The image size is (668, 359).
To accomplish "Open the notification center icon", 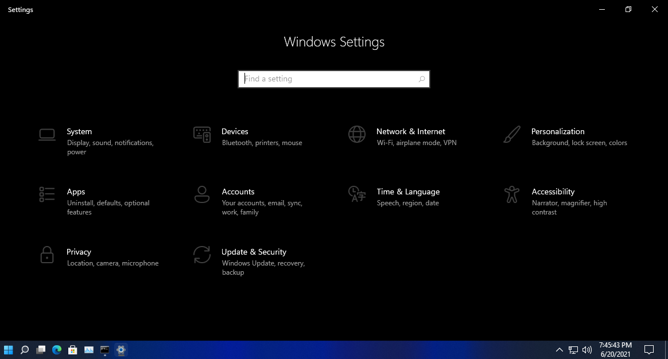I will click(649, 350).
